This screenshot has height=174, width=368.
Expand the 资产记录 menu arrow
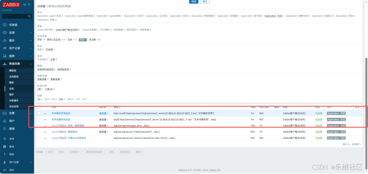coord(31,48)
